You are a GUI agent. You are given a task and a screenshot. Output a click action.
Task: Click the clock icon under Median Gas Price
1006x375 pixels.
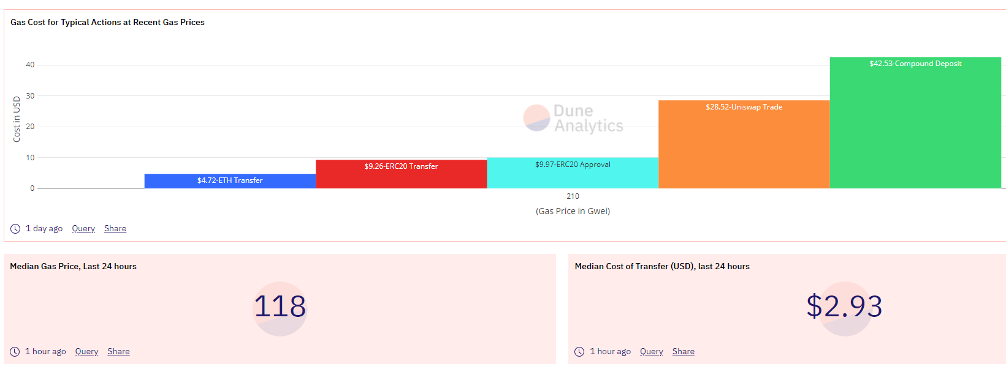tap(15, 352)
